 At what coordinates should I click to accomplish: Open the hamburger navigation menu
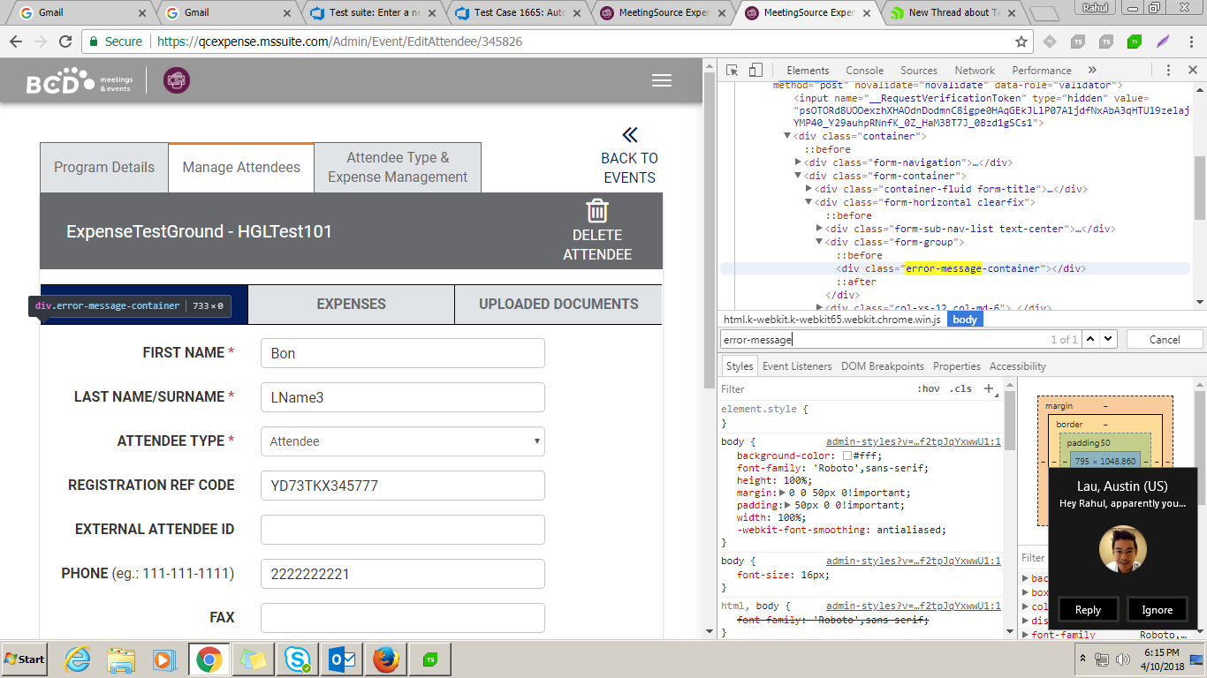click(x=661, y=80)
